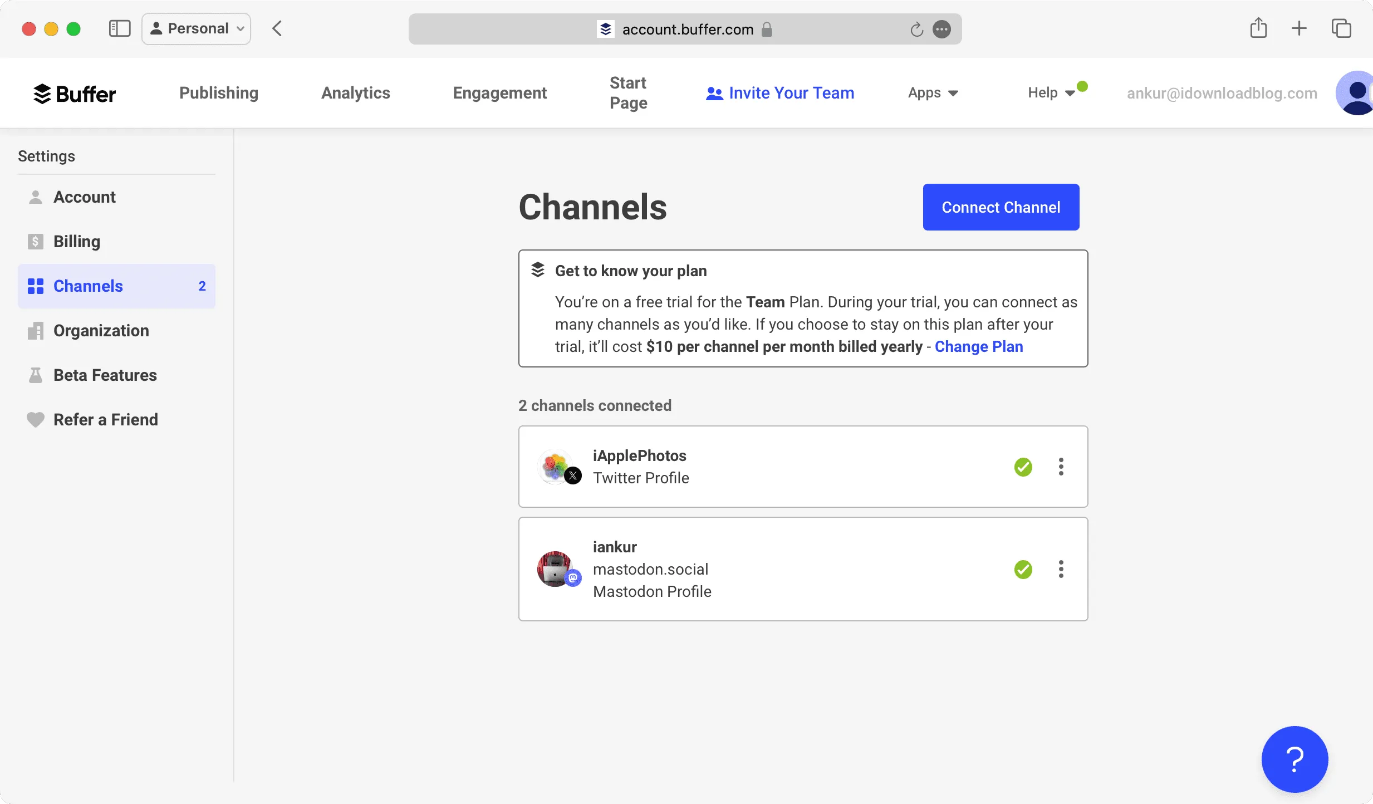Click the Refer a Friend heart icon
Screen dimensions: 1373x804
pos(36,420)
